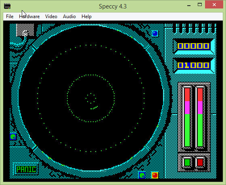This screenshot has height=185, width=226.
Task: Click the red square indicator button
Action: point(200,162)
